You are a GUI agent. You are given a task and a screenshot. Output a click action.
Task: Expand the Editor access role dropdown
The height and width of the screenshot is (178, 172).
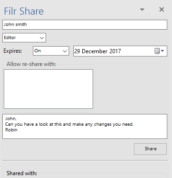pyautogui.click(x=24, y=38)
